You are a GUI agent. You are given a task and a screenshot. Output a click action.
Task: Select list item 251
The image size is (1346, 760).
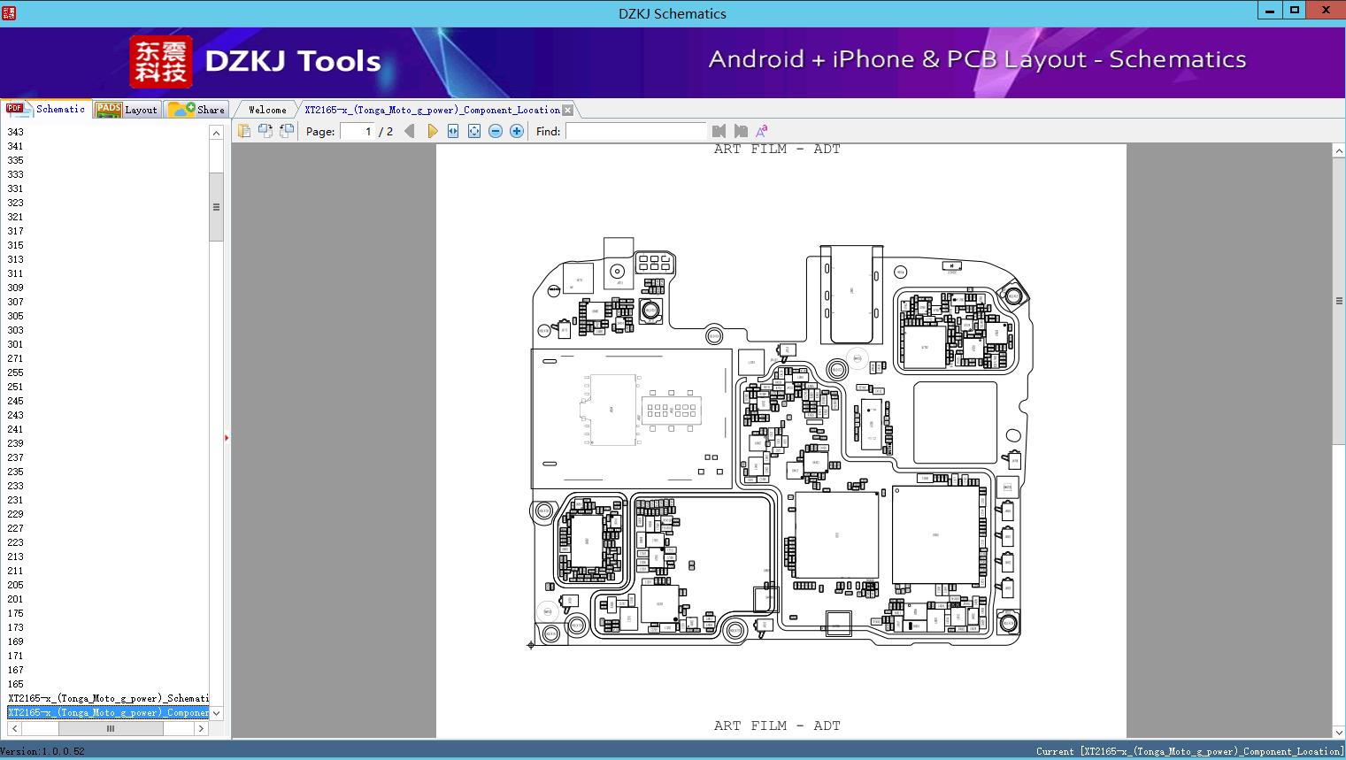15,387
